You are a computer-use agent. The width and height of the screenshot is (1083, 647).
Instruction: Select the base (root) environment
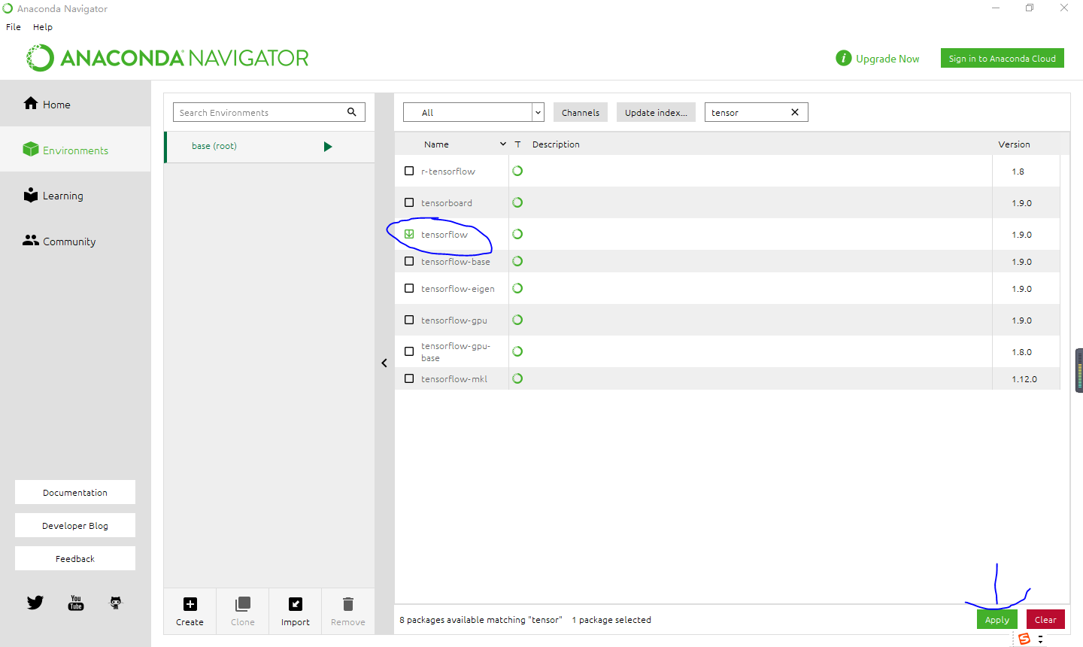coord(269,147)
